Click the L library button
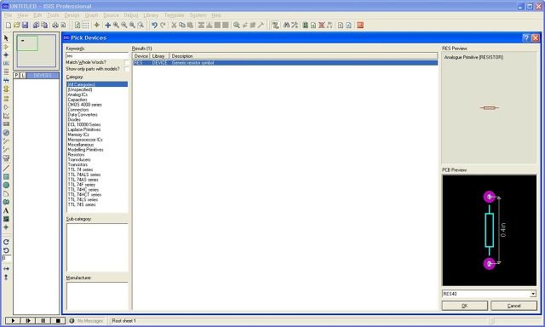 click(23, 76)
